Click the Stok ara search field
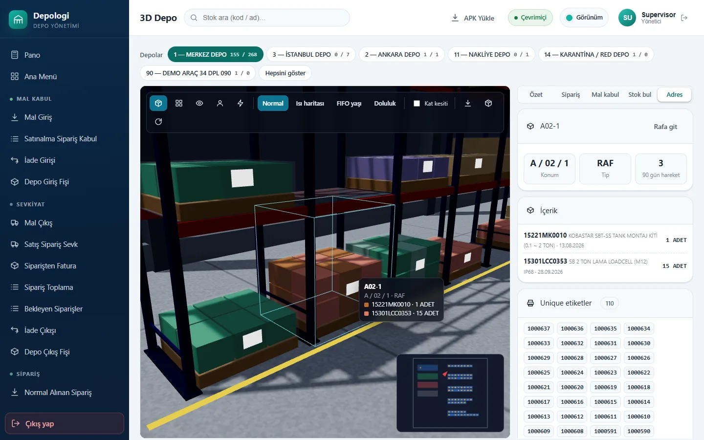The width and height of the screenshot is (704, 440). tap(267, 18)
